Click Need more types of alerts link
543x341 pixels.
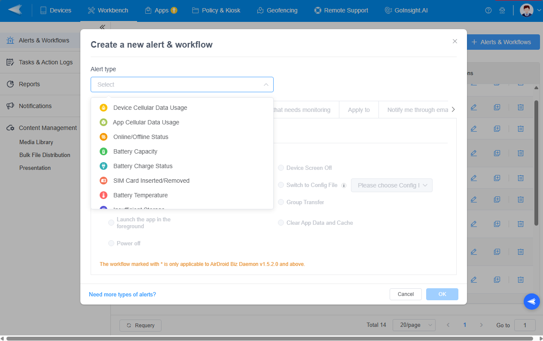point(122,294)
